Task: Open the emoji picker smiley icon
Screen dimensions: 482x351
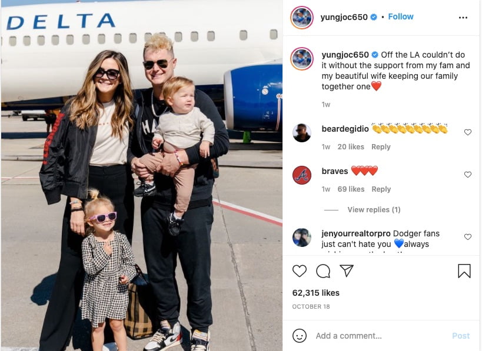Action: click(300, 336)
